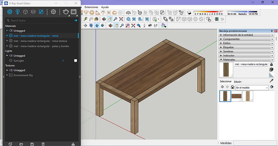278x146 pixels.
Task: Toggle tag filter next to Search Scene
Action: (76, 20)
